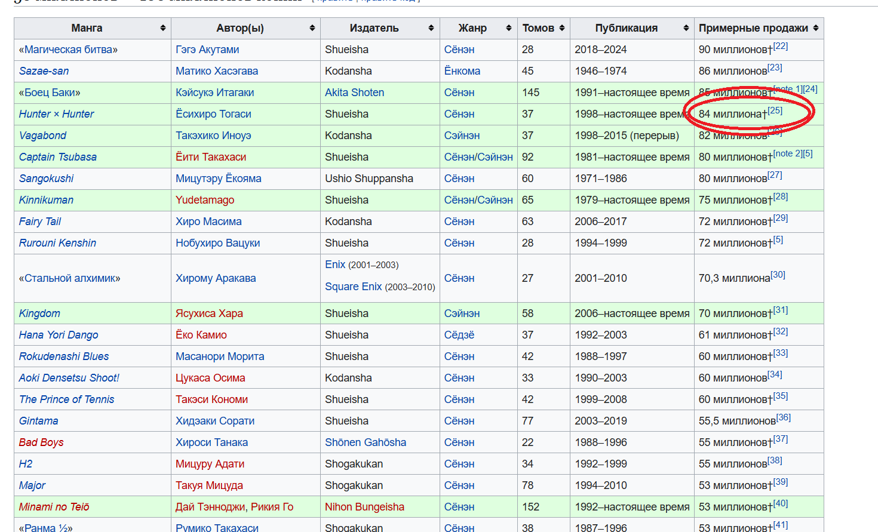Visit the Хидэаки Сорати author link
This screenshot has height=532, width=878.
[215, 421]
